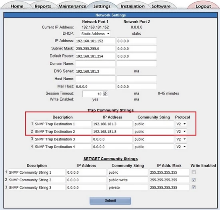Click Network Port 2 IP Address field

pos(137,41)
